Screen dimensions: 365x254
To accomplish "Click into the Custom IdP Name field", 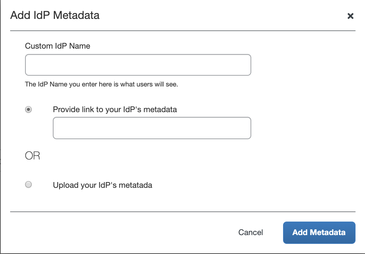I will (x=138, y=65).
